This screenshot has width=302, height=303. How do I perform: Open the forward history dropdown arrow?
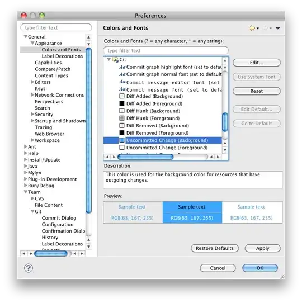pyautogui.click(x=271, y=29)
